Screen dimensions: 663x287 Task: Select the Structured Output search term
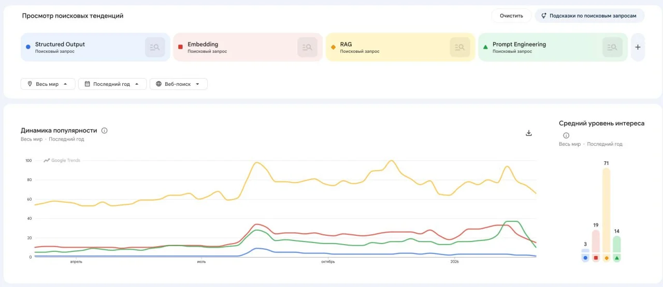pos(60,44)
